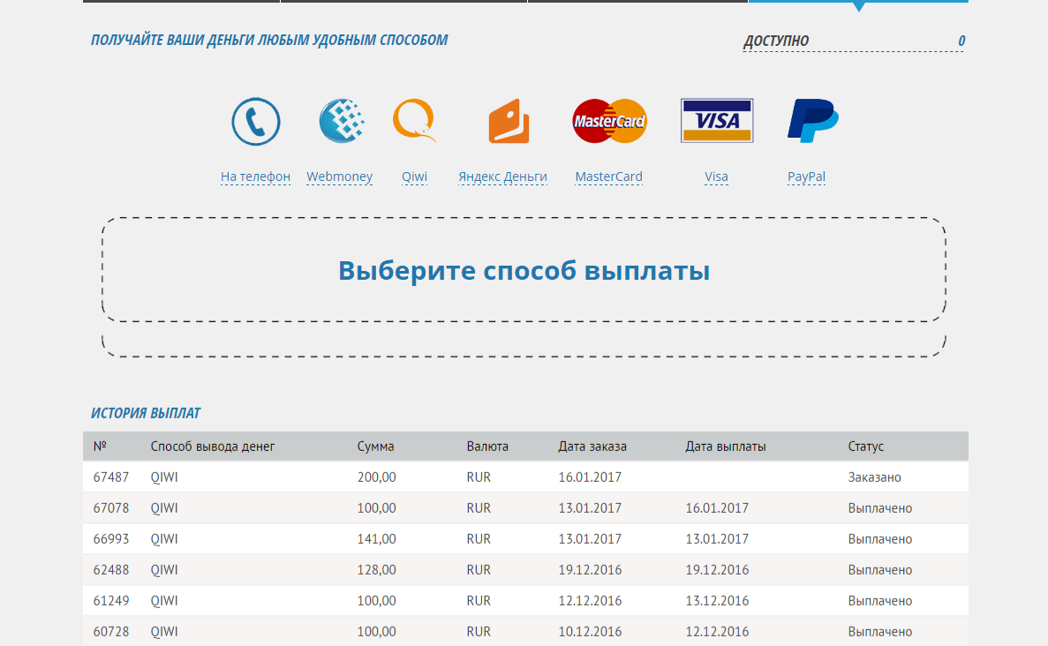Open the 'Яндекс Деньги' link
Image resolution: width=1048 pixels, height=646 pixels.
(502, 177)
